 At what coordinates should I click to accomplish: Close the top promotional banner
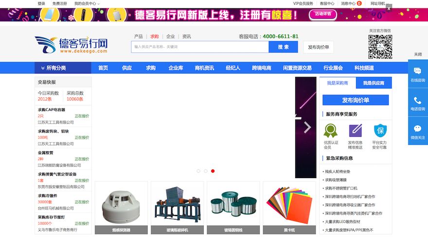pyautogui.click(x=389, y=8)
